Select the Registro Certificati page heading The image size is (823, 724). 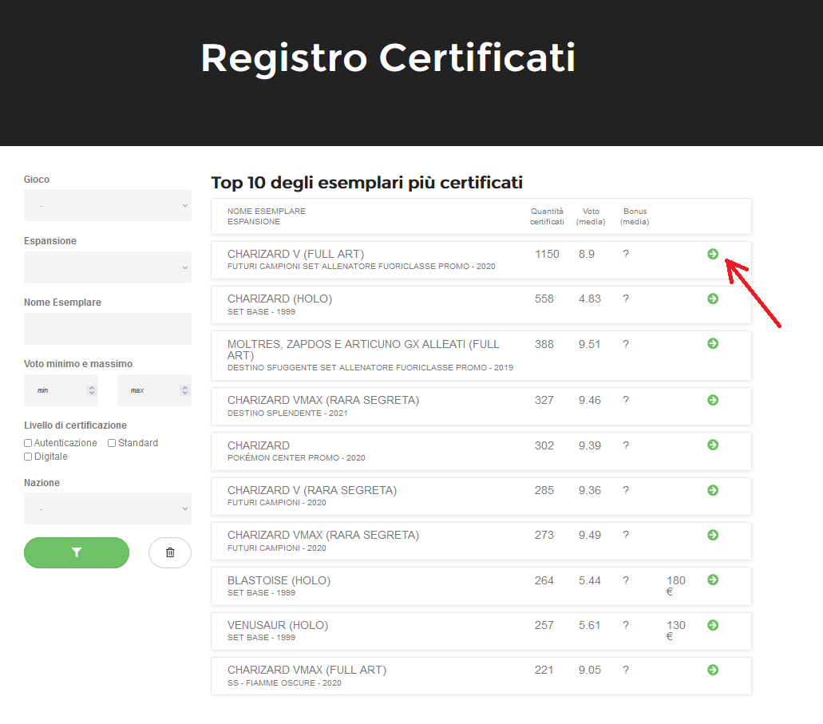(x=388, y=58)
